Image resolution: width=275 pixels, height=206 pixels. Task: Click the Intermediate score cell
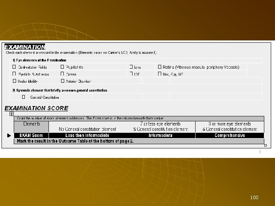pyautogui.click(x=160, y=135)
